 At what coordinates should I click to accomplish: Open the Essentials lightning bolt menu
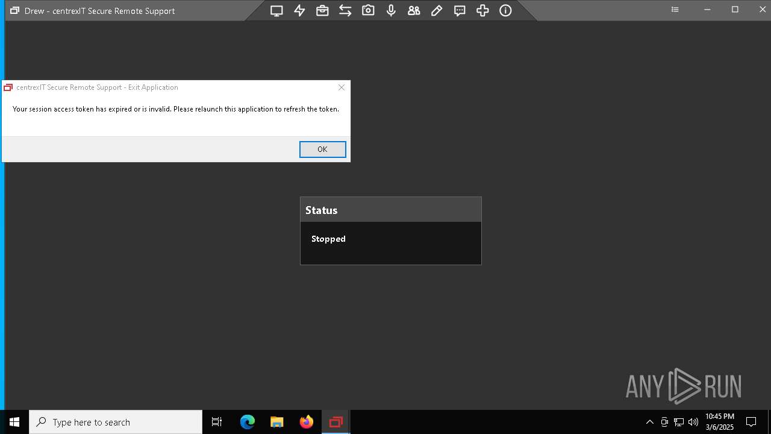pyautogui.click(x=299, y=10)
